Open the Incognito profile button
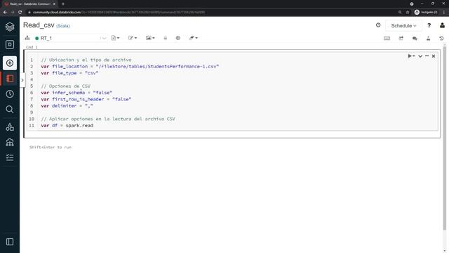This screenshot has height=253, width=449. click(426, 13)
